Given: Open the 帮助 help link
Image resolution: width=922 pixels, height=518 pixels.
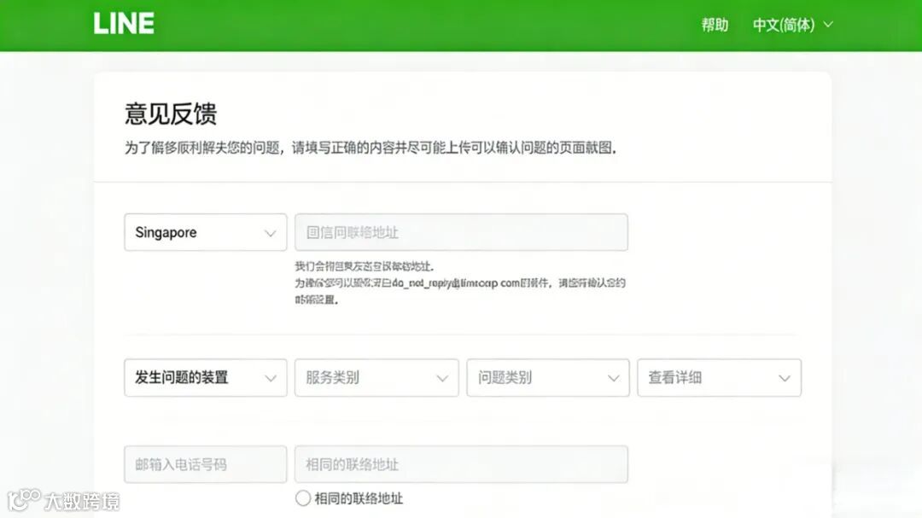Looking at the screenshot, I should point(715,25).
